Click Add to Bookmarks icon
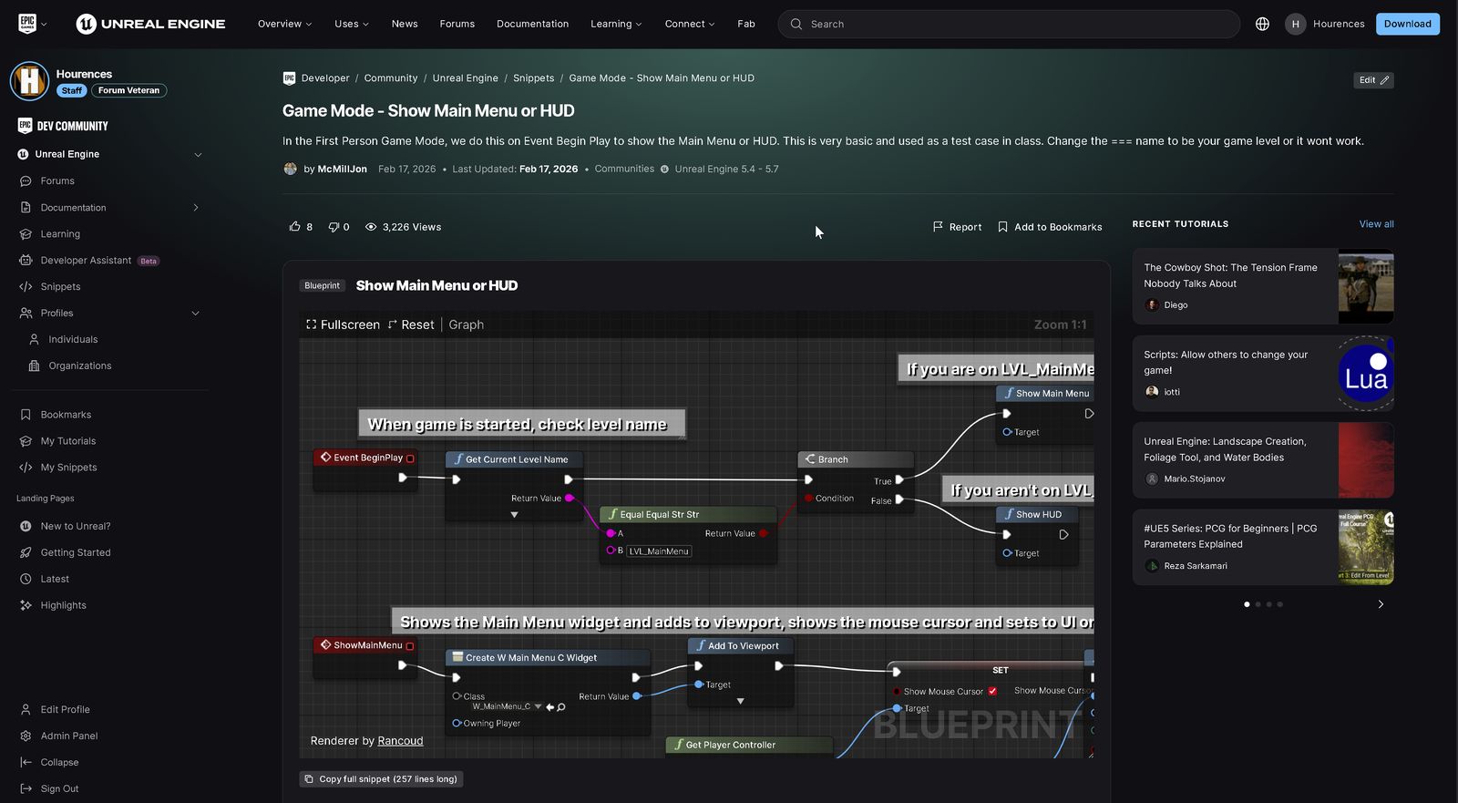 [1002, 227]
